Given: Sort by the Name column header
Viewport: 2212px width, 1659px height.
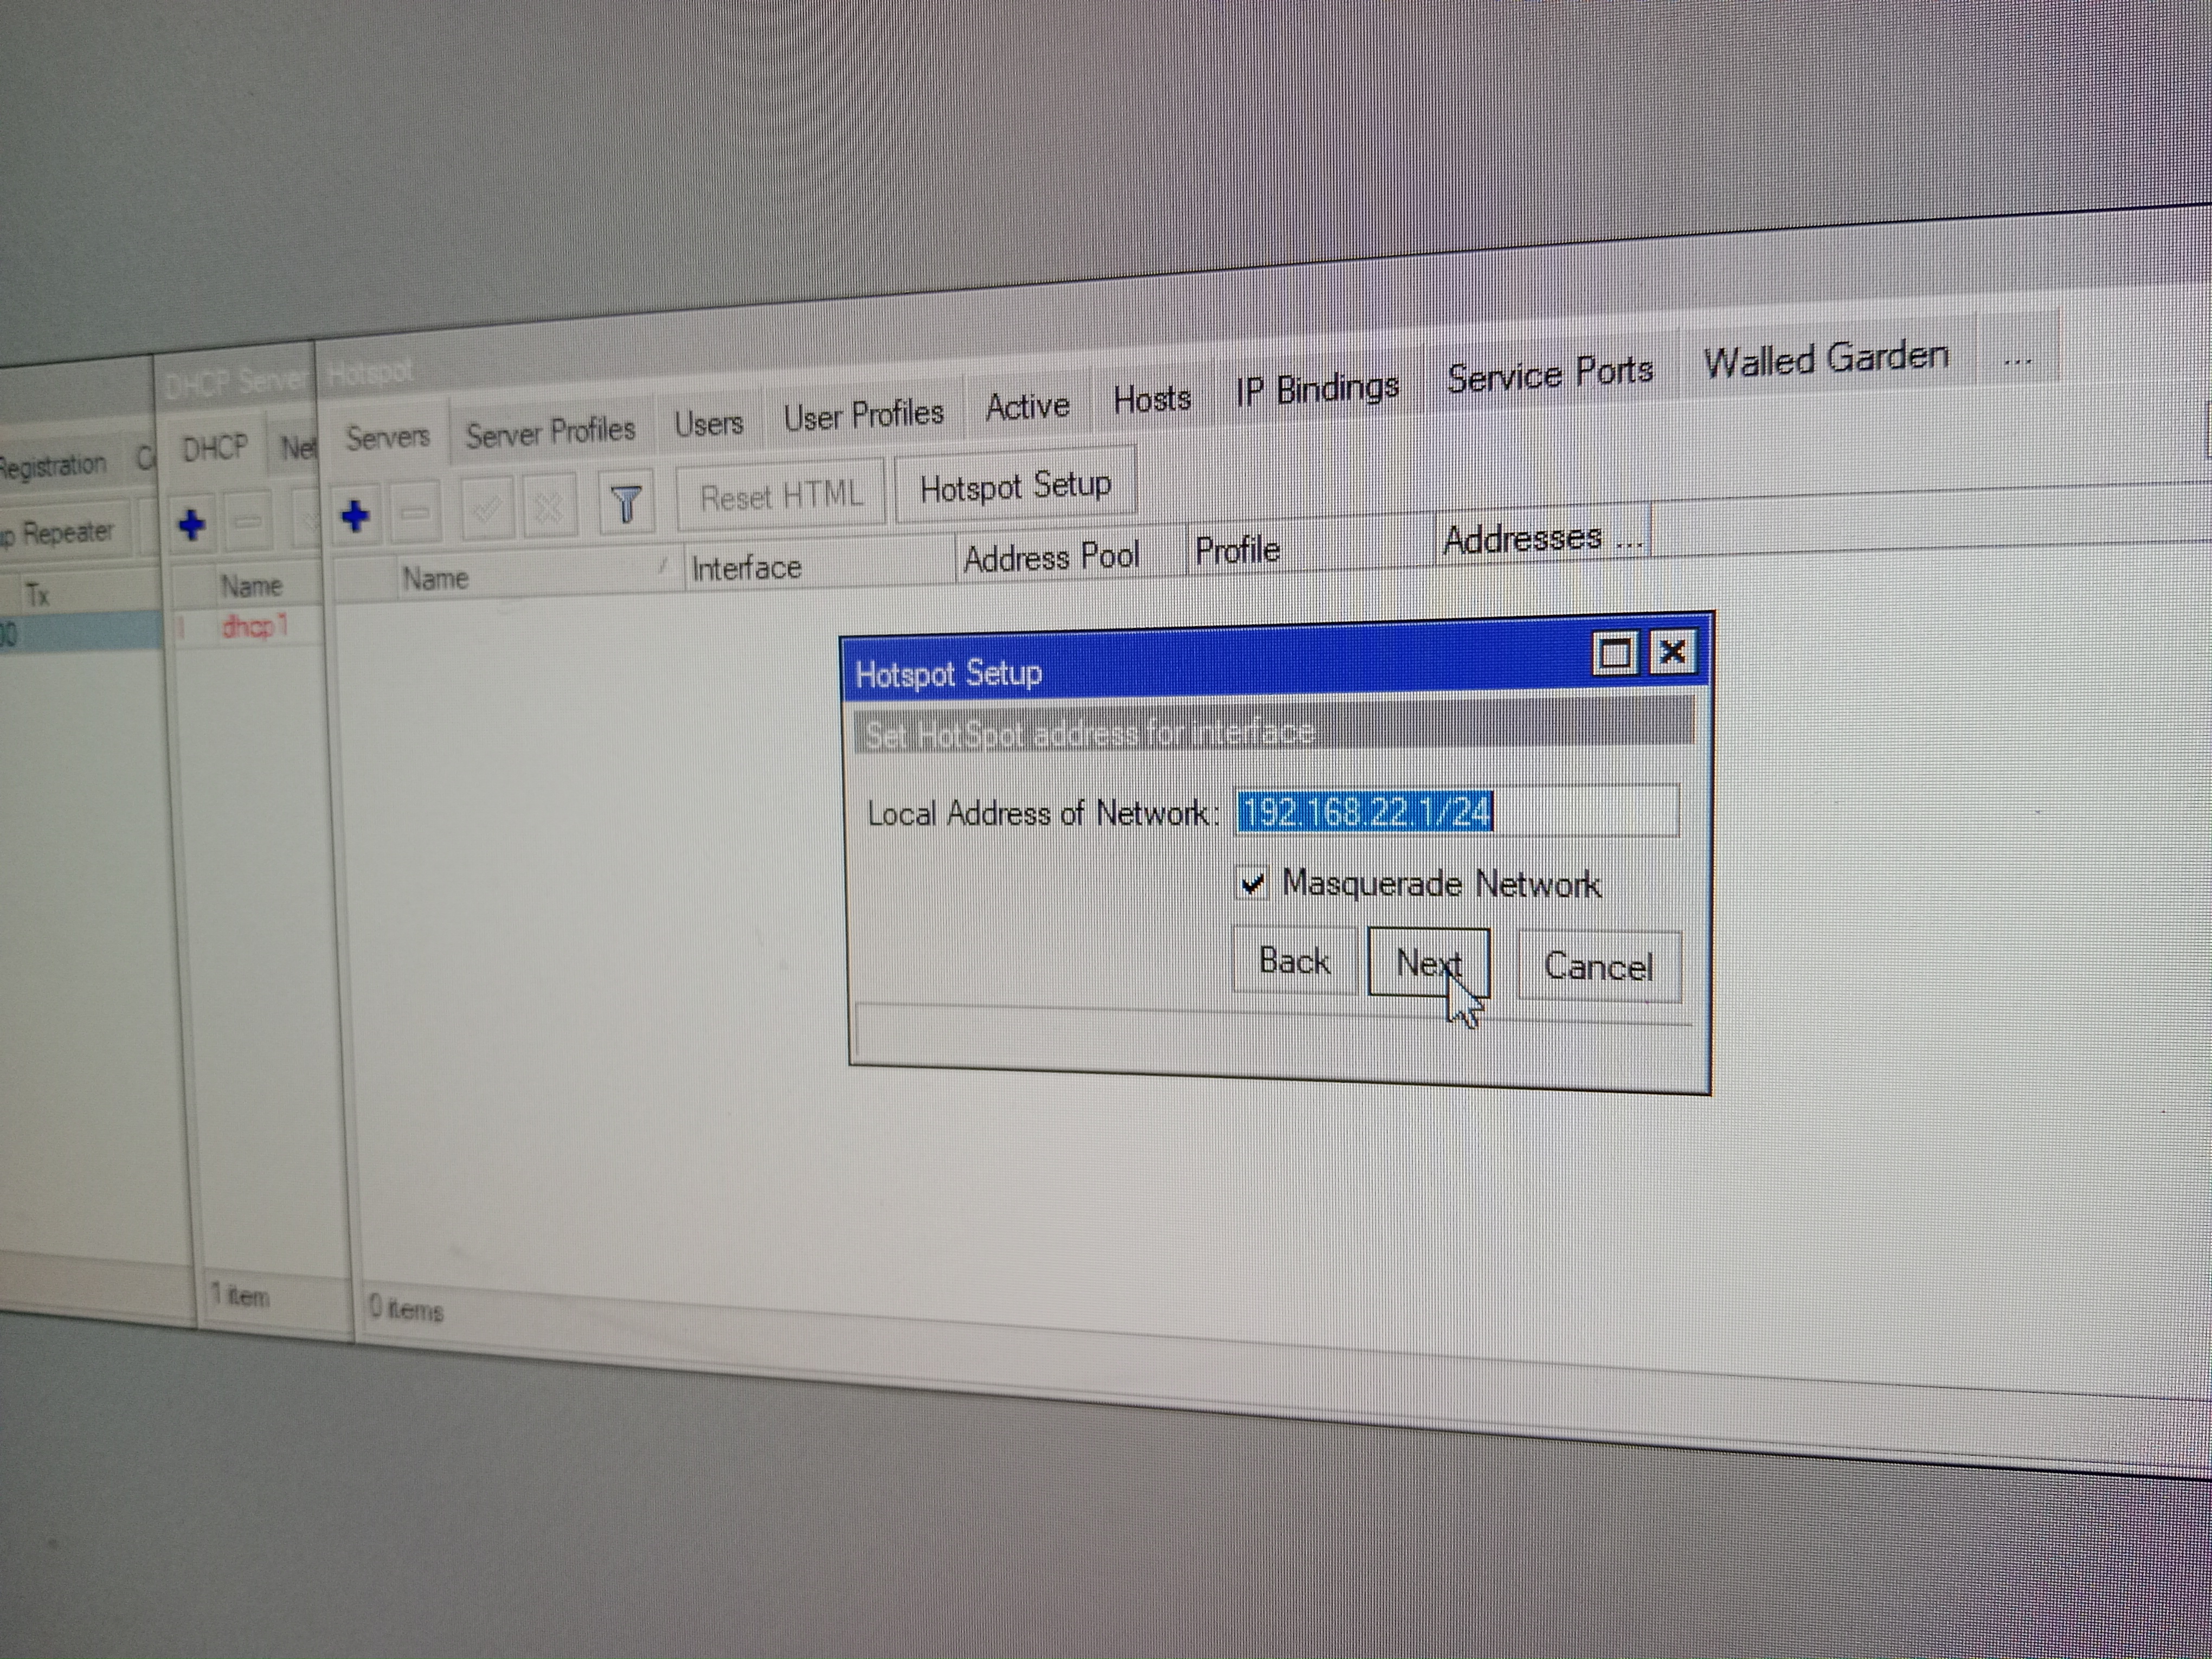Looking at the screenshot, I should pos(436,578).
